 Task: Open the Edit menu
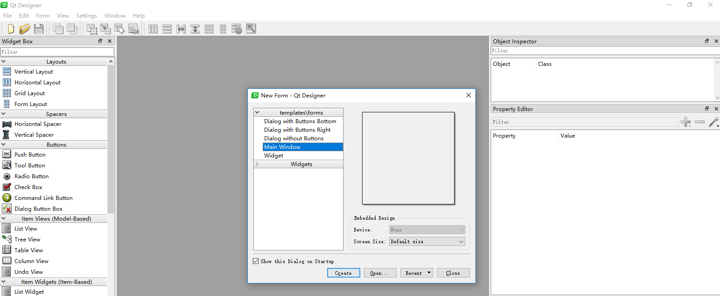coord(24,15)
